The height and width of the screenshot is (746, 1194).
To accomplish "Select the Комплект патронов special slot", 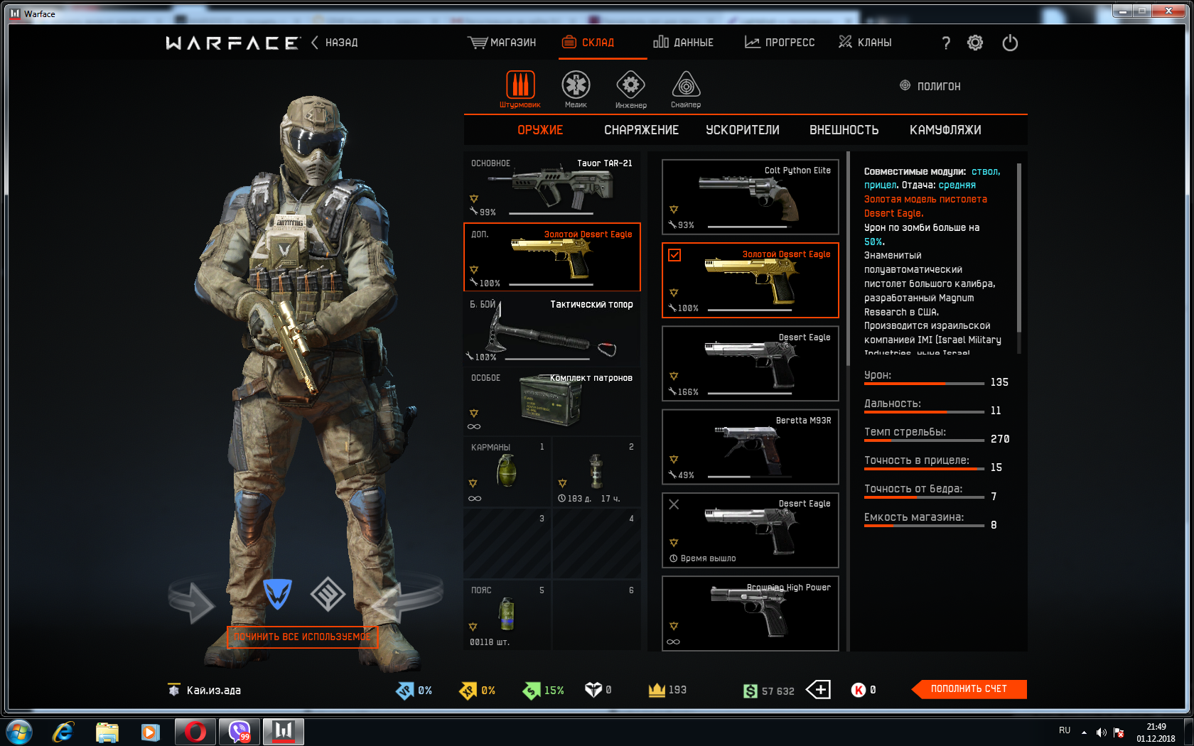I will [x=552, y=401].
